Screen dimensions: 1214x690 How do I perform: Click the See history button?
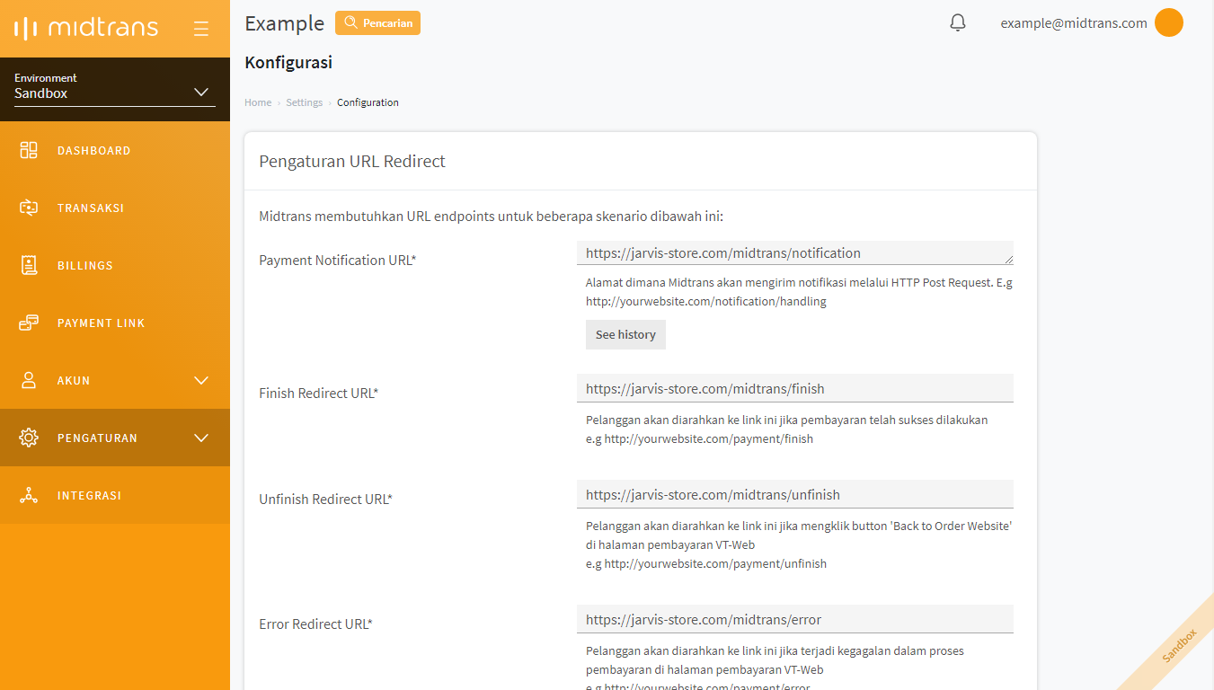click(625, 334)
